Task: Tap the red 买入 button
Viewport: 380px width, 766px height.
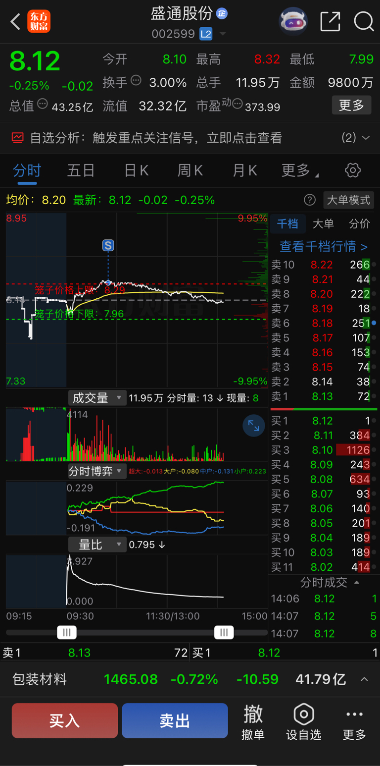Action: pos(65,720)
